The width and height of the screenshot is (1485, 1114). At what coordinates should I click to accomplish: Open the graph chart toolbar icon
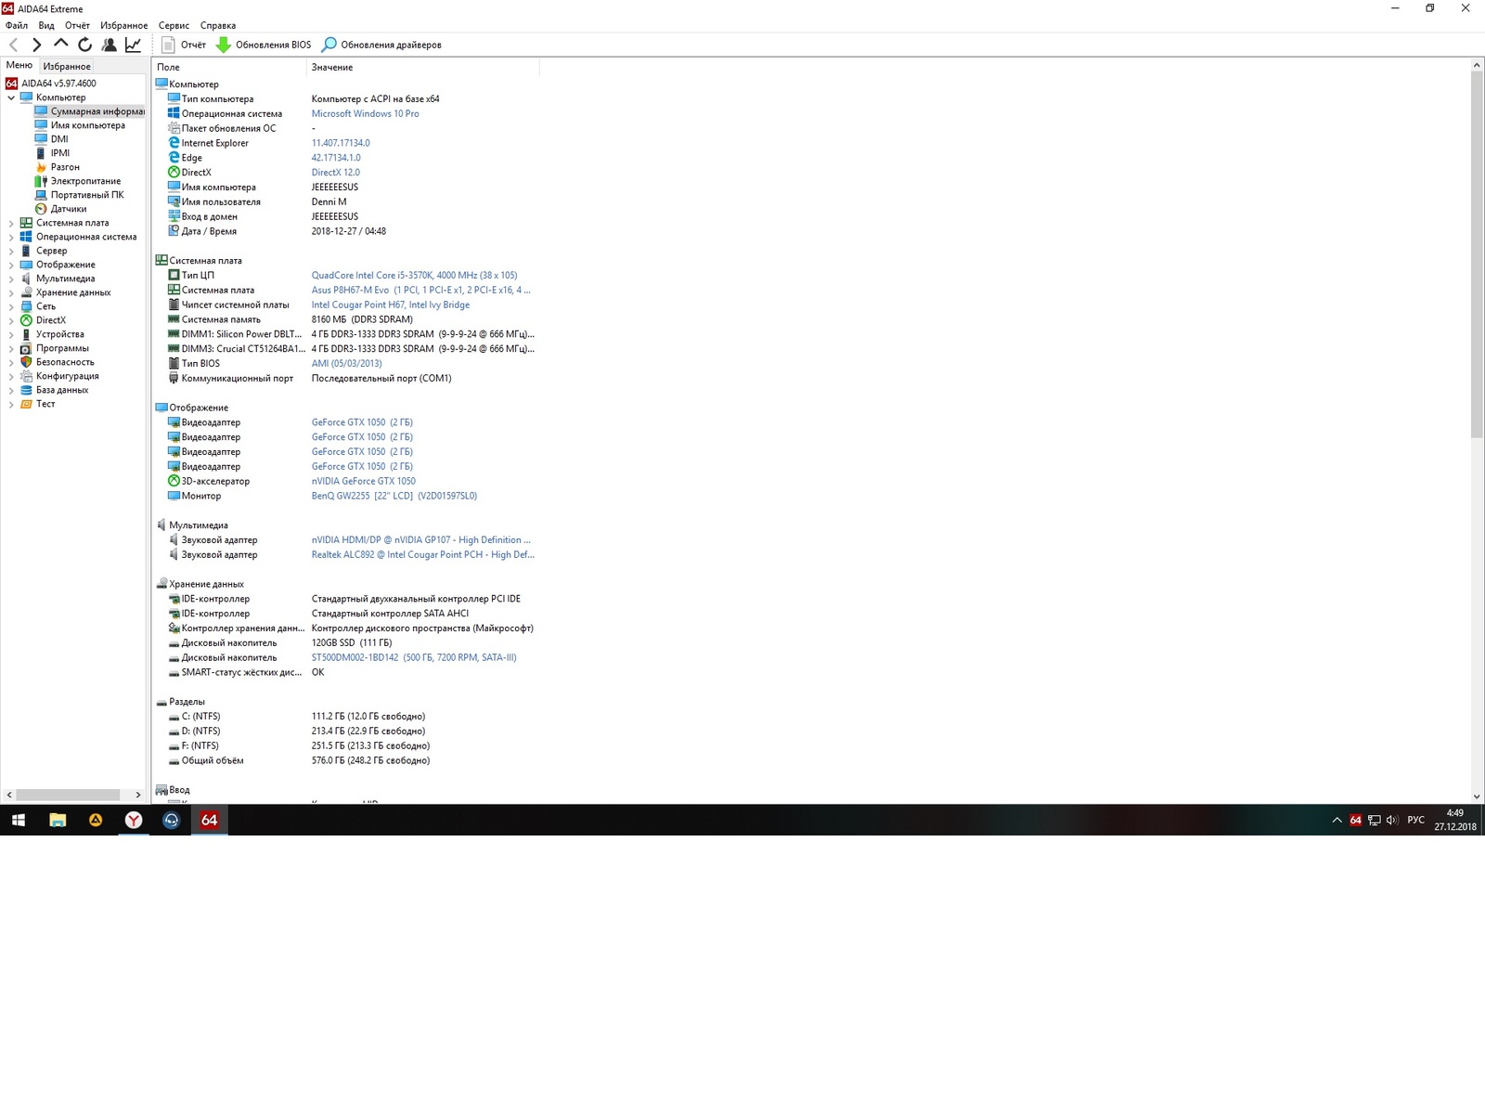pos(134,45)
